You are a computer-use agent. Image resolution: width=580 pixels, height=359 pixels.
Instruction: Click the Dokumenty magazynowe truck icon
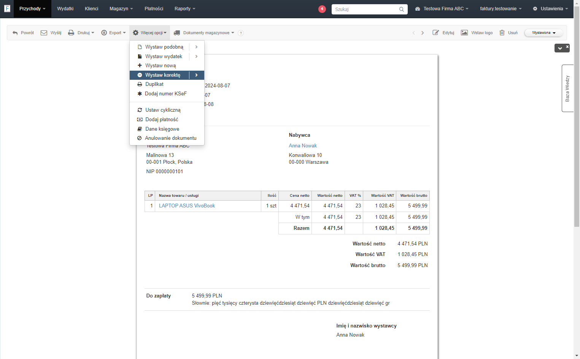(x=177, y=33)
